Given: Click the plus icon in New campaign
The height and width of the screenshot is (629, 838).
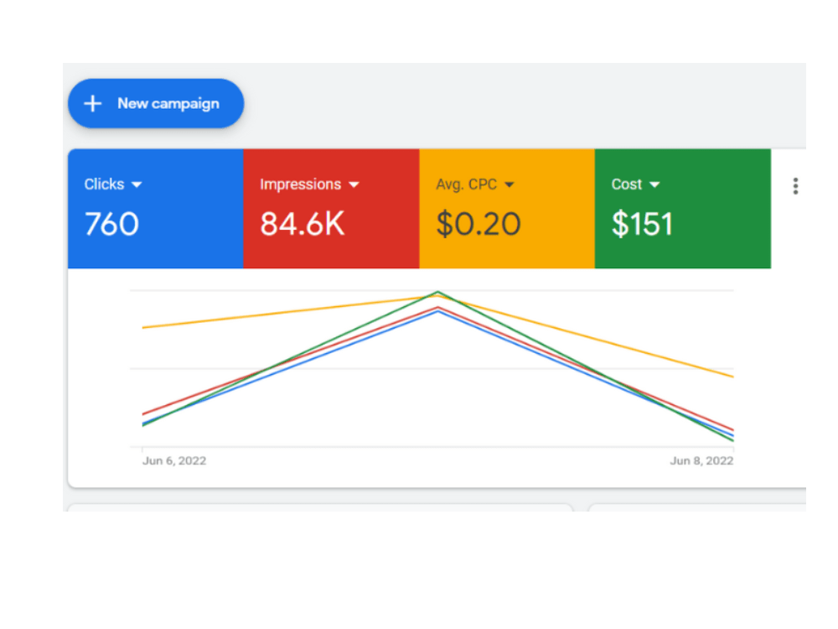Looking at the screenshot, I should pyautogui.click(x=93, y=103).
